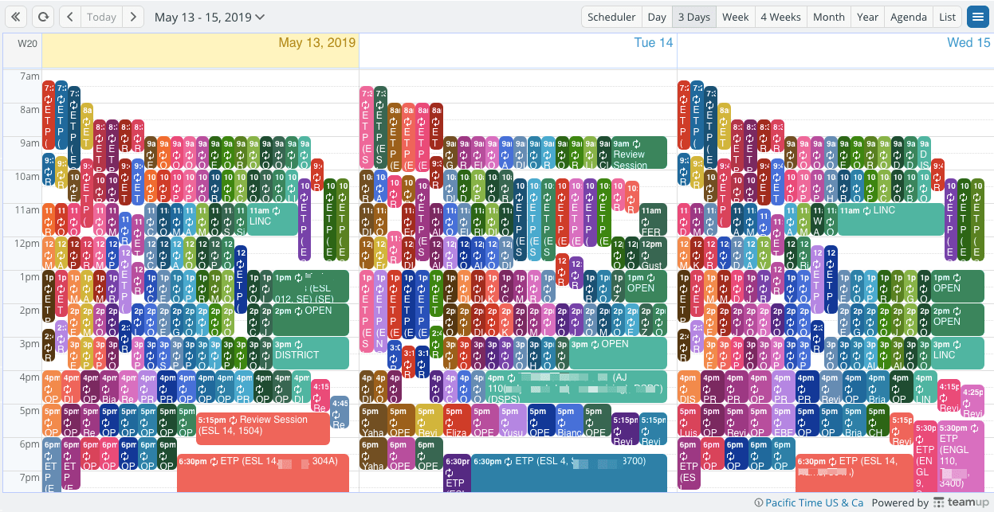Open the blue hamburger menu
Viewport: 994px width, 512px height.
[976, 17]
